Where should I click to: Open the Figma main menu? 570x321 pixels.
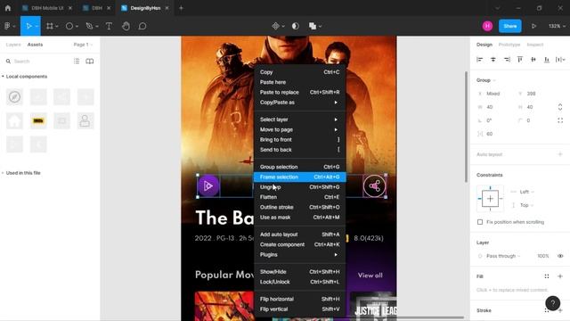[x=10, y=26]
